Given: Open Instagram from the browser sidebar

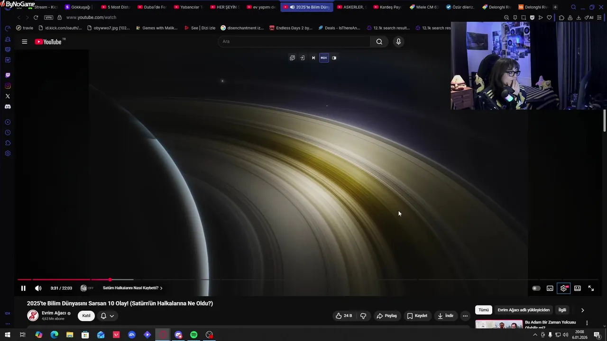Looking at the screenshot, I should click(8, 86).
